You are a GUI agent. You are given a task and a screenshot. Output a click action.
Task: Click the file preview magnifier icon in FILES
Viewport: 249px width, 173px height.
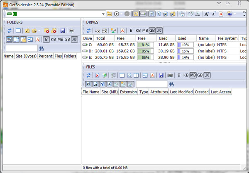(x=129, y=76)
